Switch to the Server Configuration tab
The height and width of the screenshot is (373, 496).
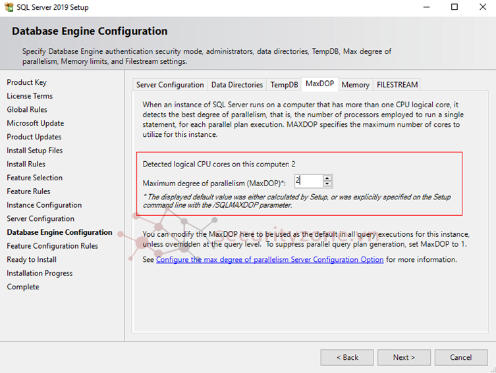pos(170,85)
